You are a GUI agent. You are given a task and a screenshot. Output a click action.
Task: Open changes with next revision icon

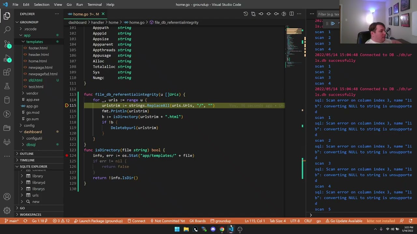pos(276,14)
